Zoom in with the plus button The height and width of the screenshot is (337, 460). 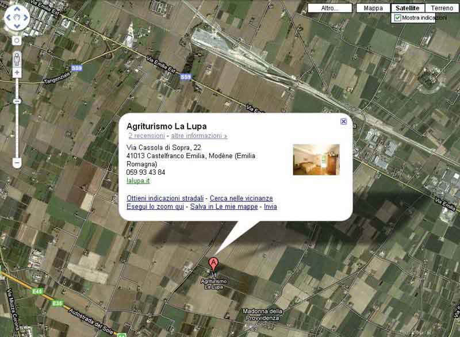(x=17, y=72)
